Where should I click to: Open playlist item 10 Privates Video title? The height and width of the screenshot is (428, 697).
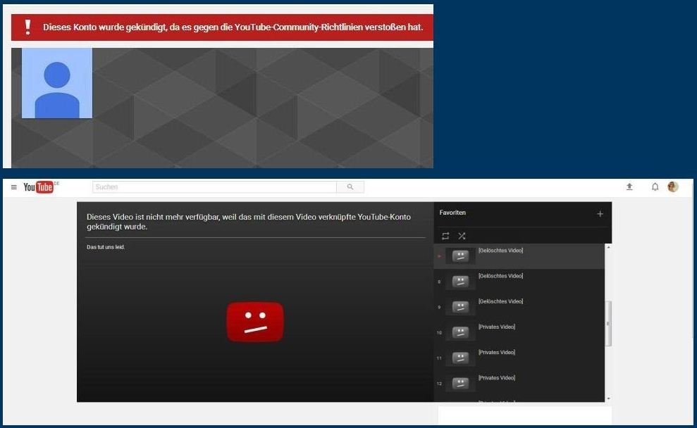point(497,327)
